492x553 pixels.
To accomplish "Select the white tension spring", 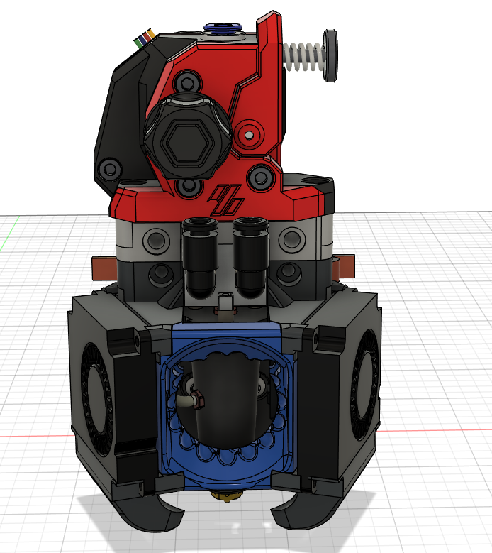I will (303, 56).
